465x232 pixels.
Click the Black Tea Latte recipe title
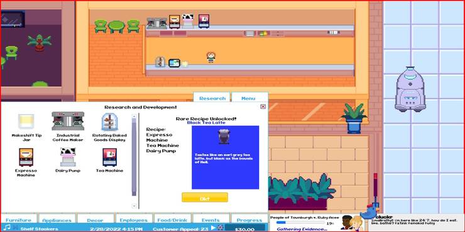(206, 122)
